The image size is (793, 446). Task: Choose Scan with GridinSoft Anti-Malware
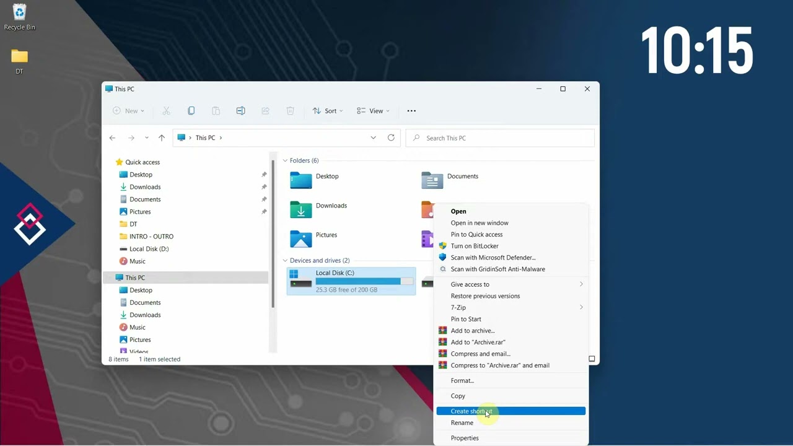click(x=511, y=269)
